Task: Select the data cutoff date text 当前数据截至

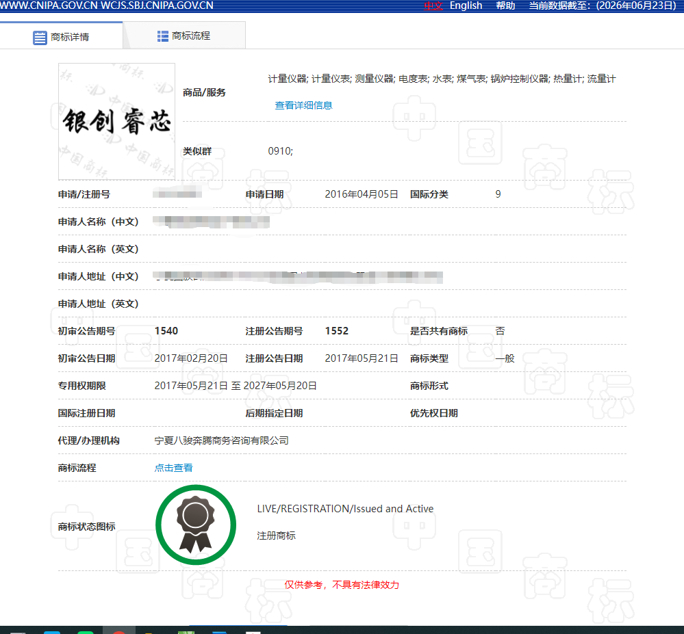Action: (603, 5)
